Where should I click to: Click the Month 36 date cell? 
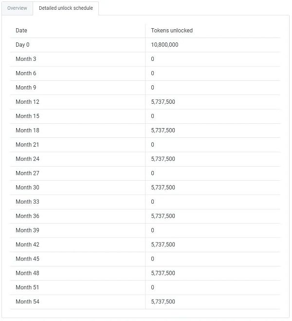point(27,216)
